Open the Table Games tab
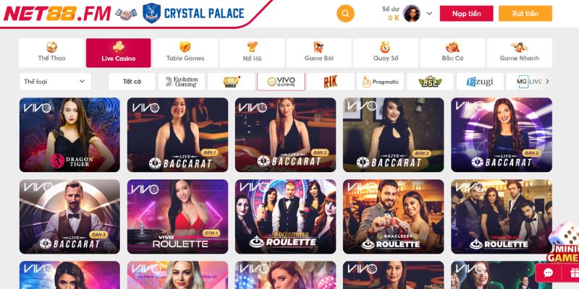The height and width of the screenshot is (289, 579). coord(185,53)
